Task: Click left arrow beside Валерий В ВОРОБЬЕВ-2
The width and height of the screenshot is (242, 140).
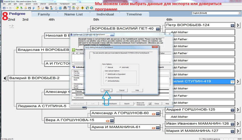Action: [5, 78]
